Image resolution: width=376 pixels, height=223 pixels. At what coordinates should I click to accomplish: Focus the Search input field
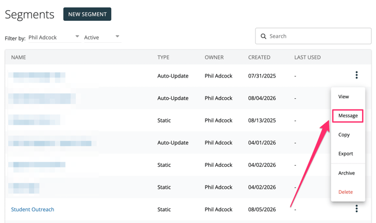[x=313, y=36]
